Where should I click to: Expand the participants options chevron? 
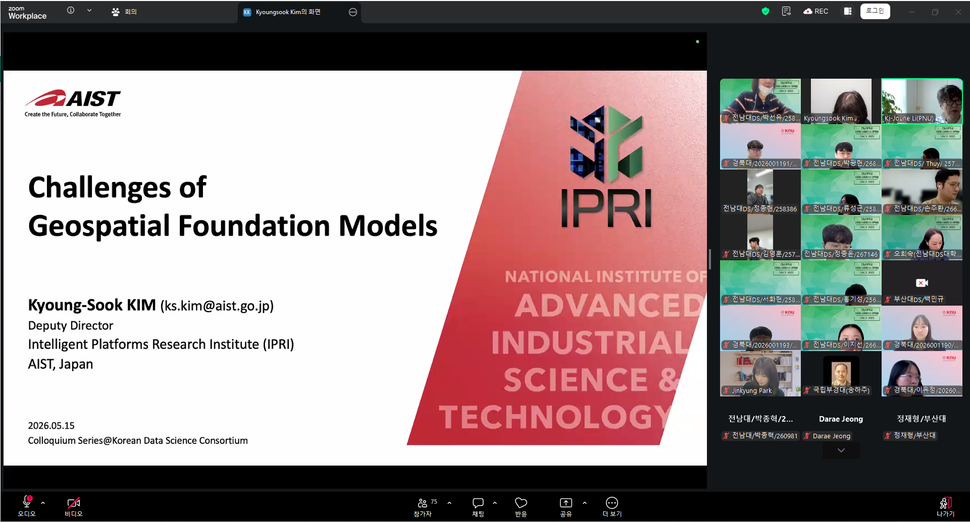[449, 503]
